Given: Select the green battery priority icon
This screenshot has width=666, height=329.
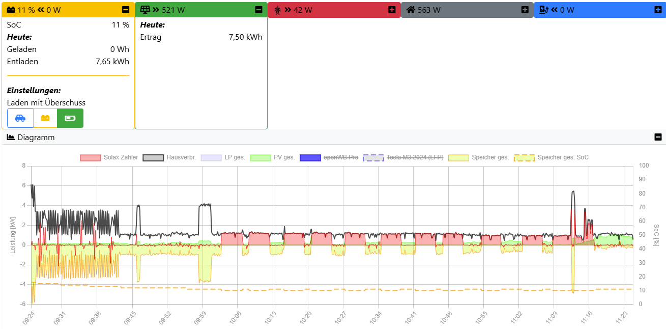Looking at the screenshot, I should point(70,118).
